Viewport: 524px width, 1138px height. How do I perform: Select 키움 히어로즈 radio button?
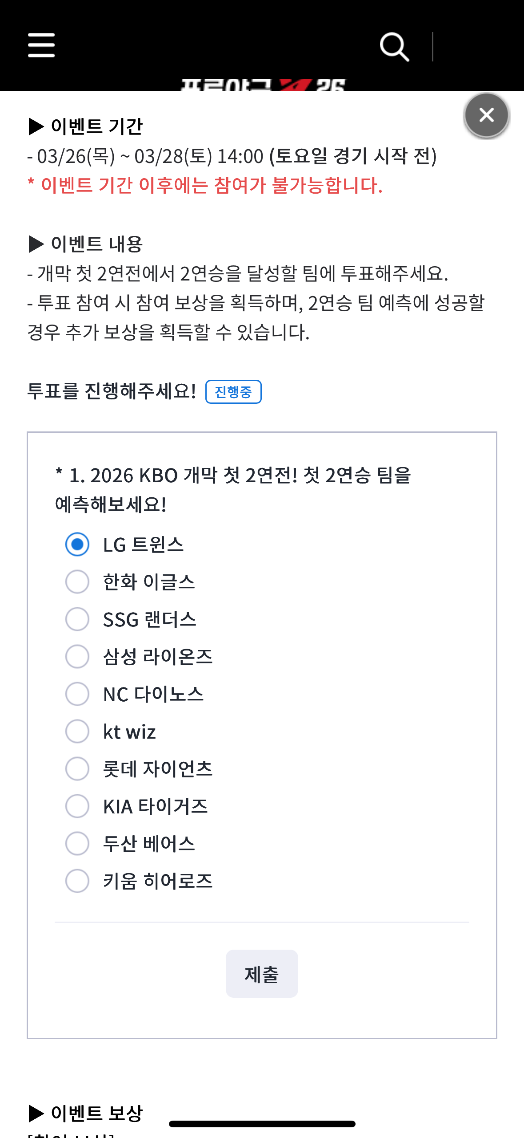click(77, 881)
